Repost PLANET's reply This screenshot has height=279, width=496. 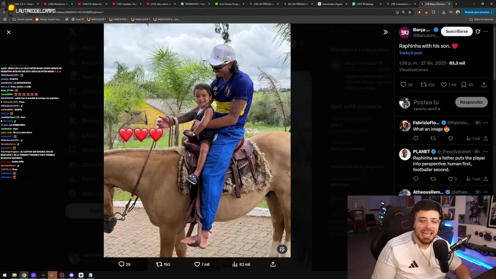click(x=433, y=179)
